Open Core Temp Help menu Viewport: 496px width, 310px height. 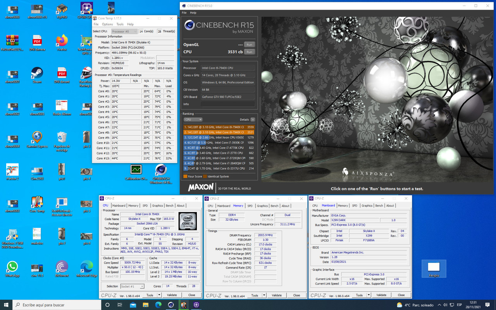[x=130, y=24]
